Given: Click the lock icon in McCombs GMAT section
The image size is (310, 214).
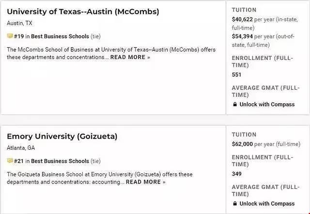Looking at the screenshot, I should tap(234, 104).
